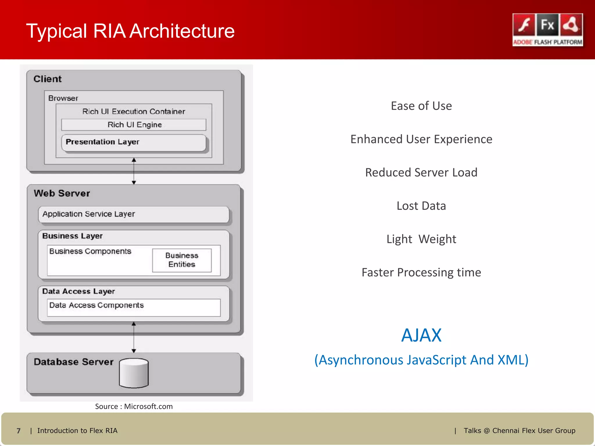
Task: Click Asynchronous JavaScript And XML subtitle
Action: click(x=421, y=360)
